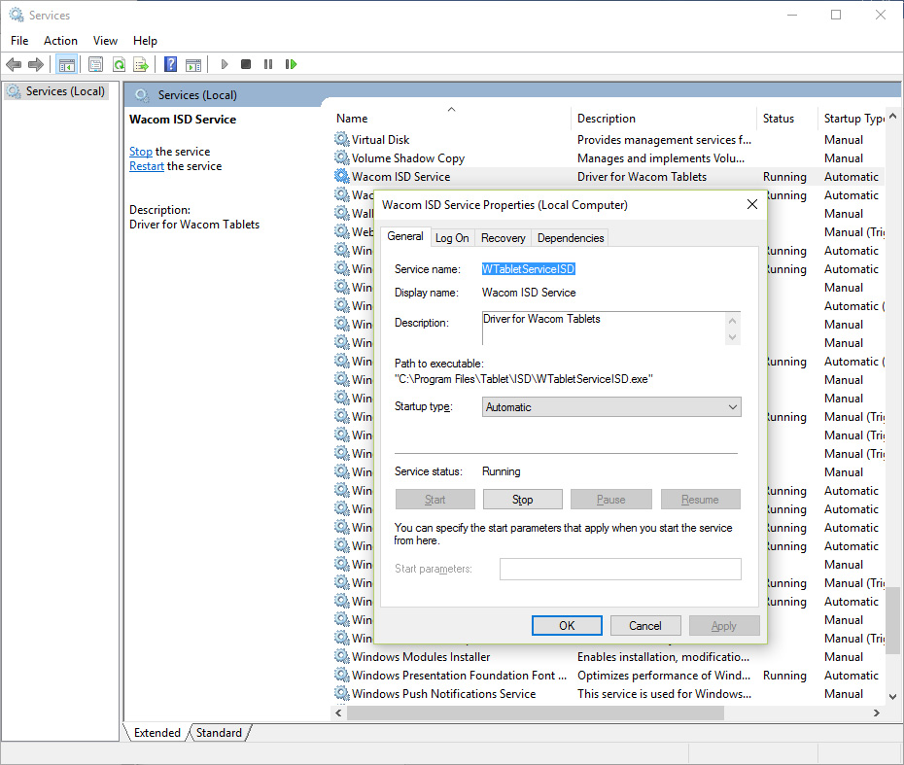
Task: Click the Resume button in the properties dialog
Action: click(701, 500)
